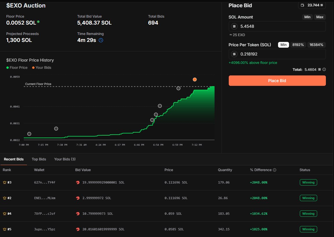Click the SOL Amount input field
This screenshot has height=237, width=334.
click(x=277, y=26)
